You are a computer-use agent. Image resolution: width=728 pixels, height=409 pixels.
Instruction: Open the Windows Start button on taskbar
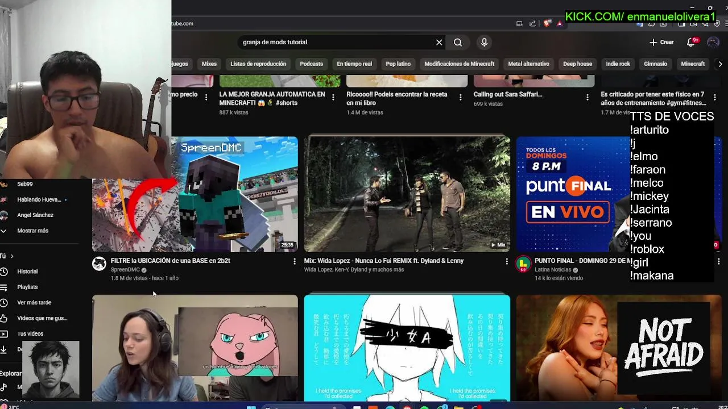[251, 407]
